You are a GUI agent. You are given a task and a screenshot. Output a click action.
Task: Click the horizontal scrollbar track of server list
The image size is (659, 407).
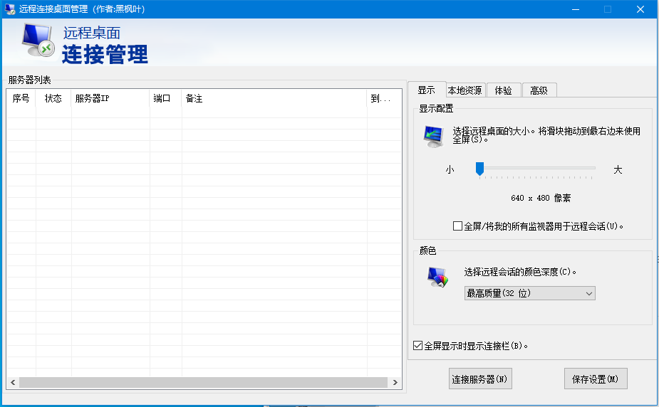click(x=204, y=382)
